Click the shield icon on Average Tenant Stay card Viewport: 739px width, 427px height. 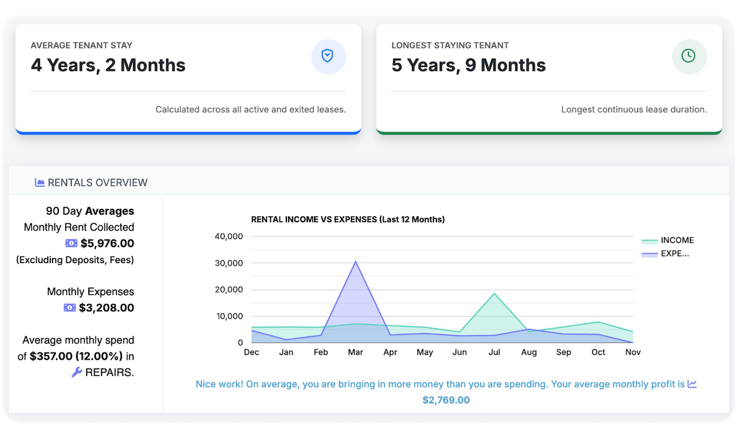pyautogui.click(x=328, y=56)
